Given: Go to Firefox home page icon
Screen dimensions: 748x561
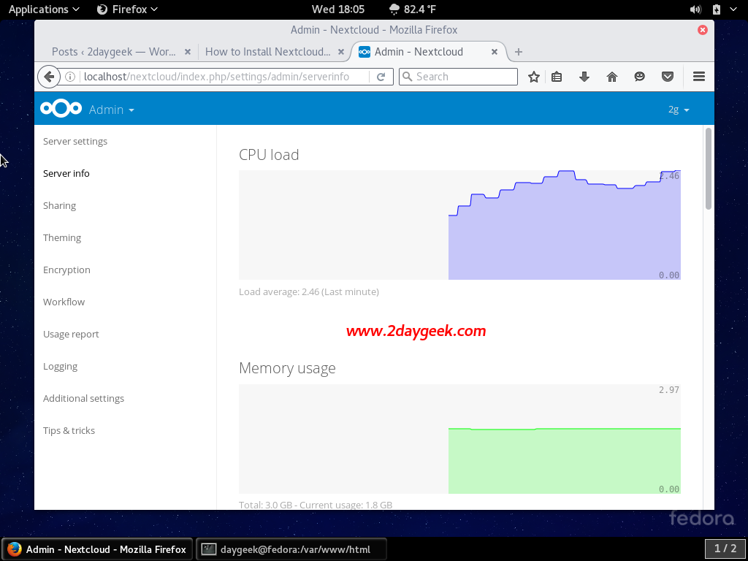Looking at the screenshot, I should click(x=612, y=77).
